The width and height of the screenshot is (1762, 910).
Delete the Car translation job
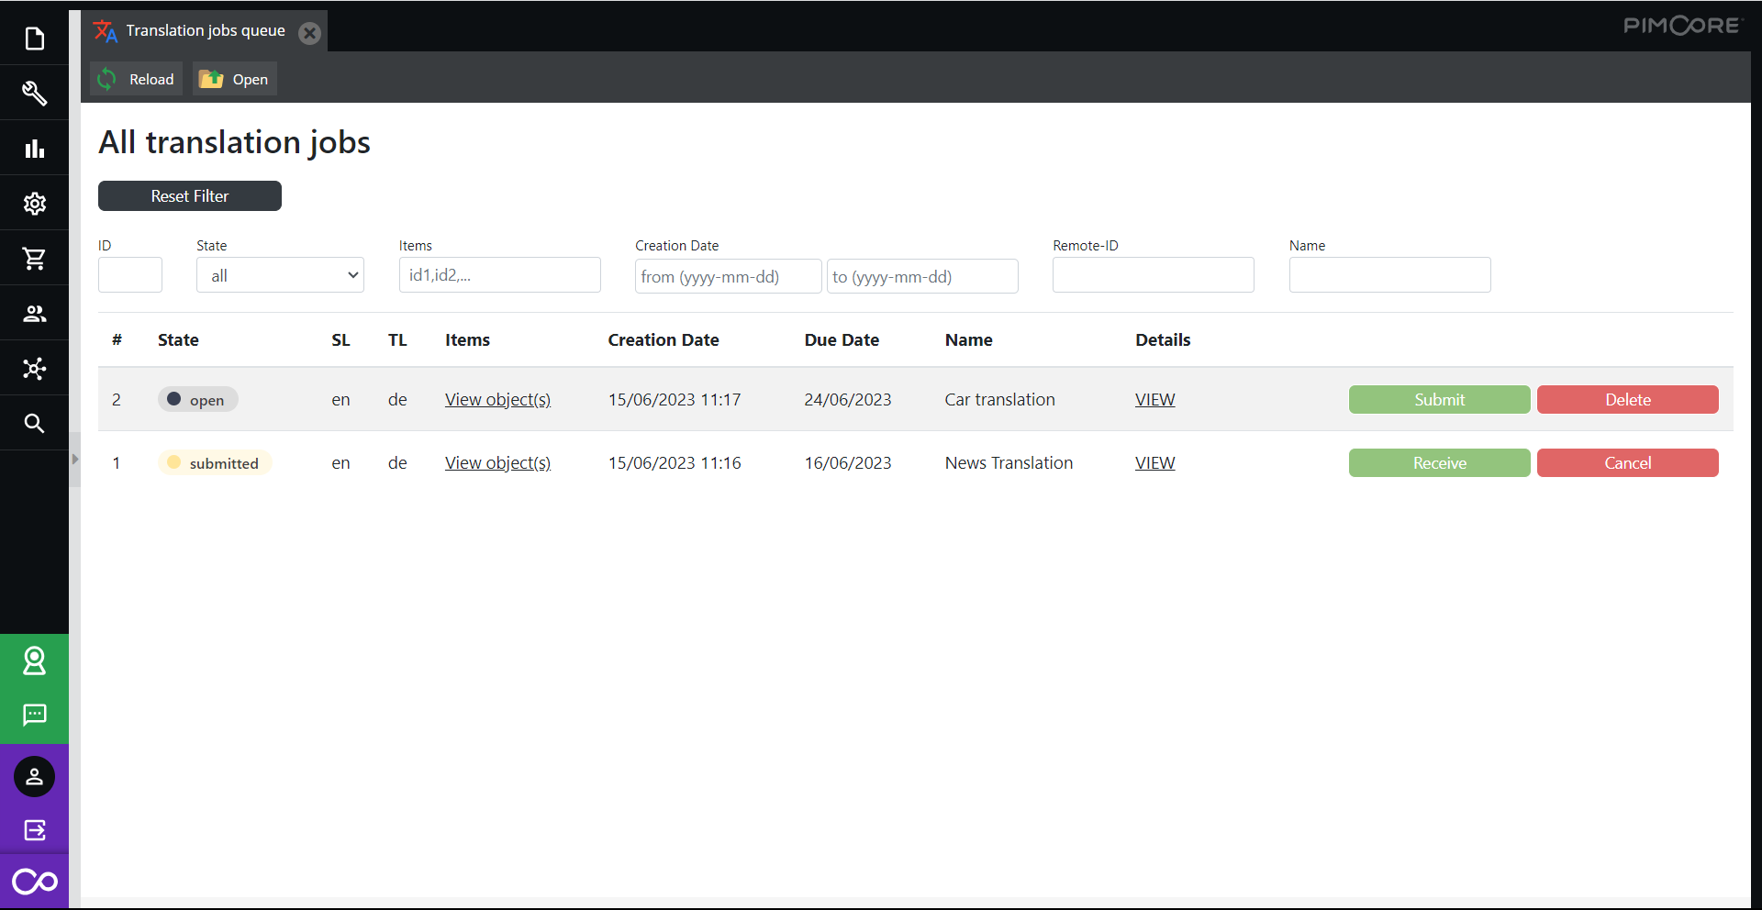(x=1627, y=399)
